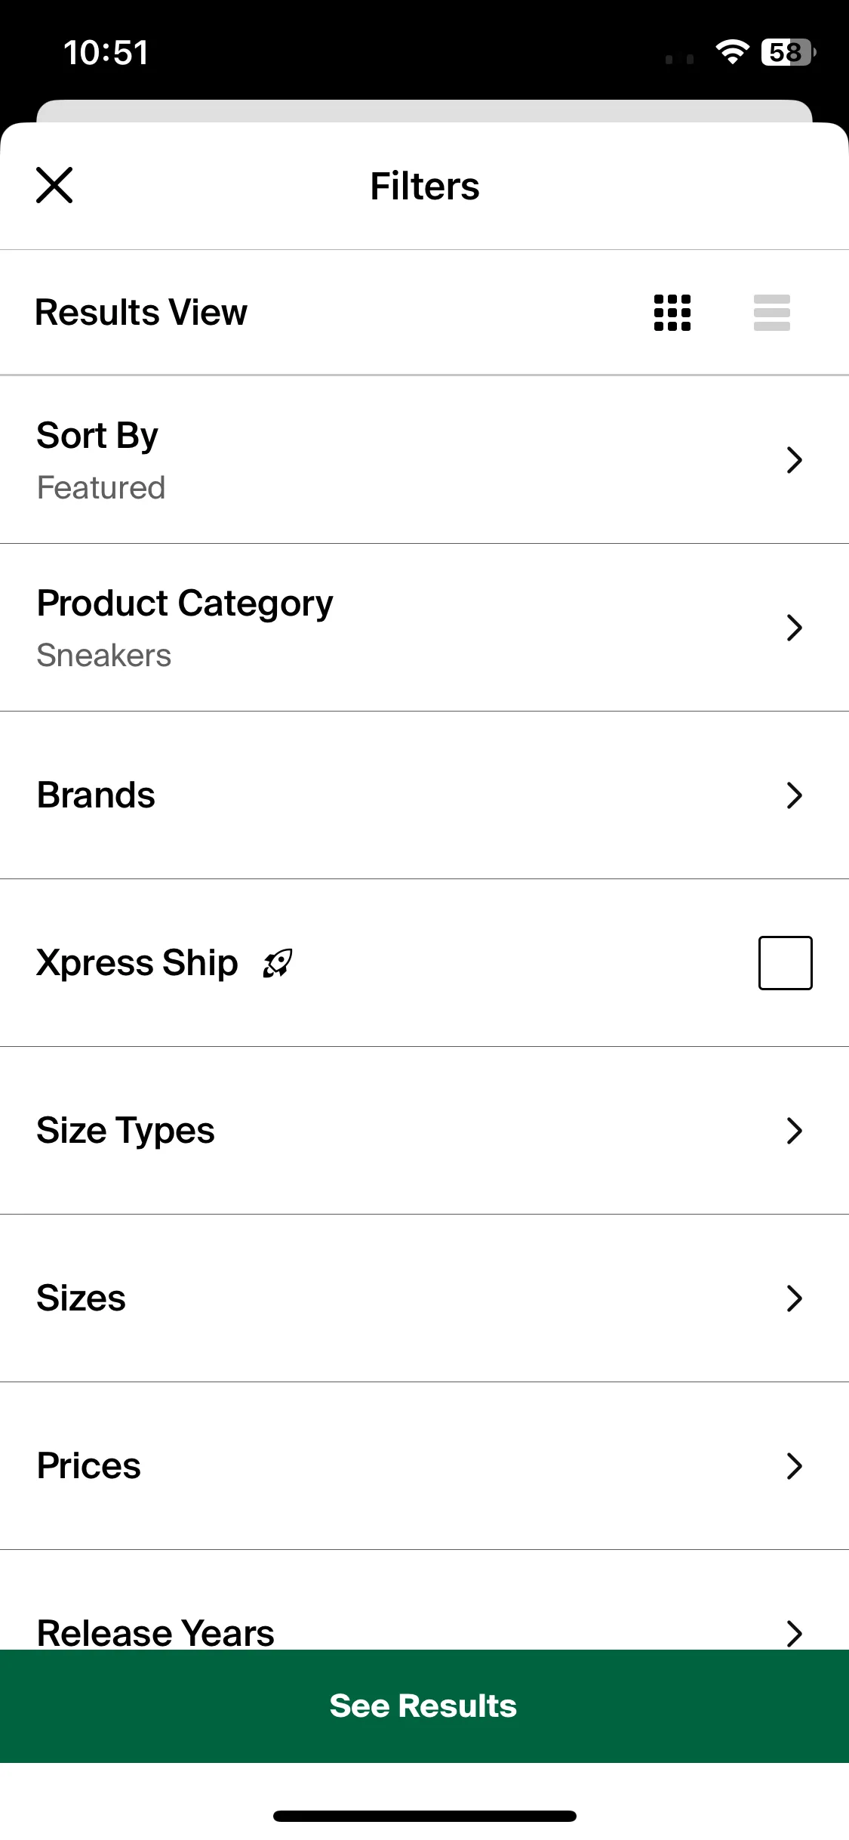Open Sizes filter chevron
Screen dimensions: 849x1840
coord(794,1298)
